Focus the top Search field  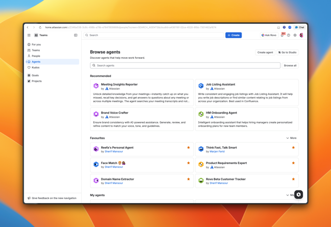(x=154, y=35)
